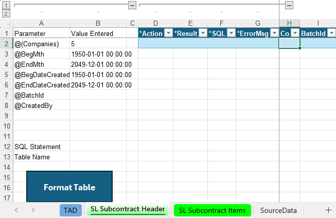Screen dimensions: 336x218
Task: Add a new sheet with plus icon
Action: pyautogui.click(x=328, y=210)
